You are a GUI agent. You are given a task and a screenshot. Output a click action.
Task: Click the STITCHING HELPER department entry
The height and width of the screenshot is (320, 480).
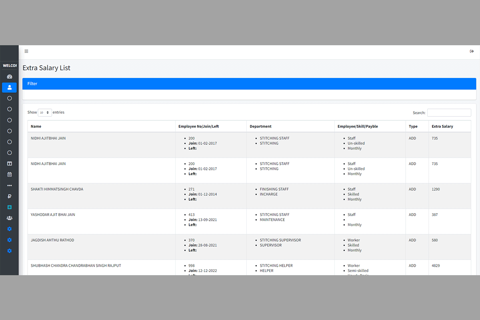tap(276, 266)
